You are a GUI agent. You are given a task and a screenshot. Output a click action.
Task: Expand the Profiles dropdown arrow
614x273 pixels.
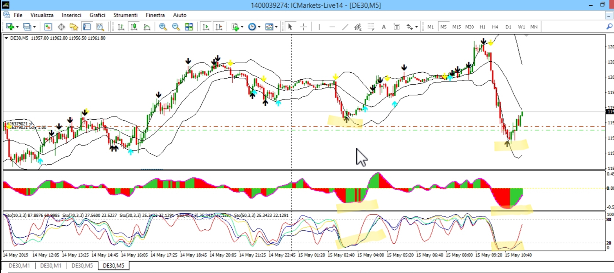point(35,27)
